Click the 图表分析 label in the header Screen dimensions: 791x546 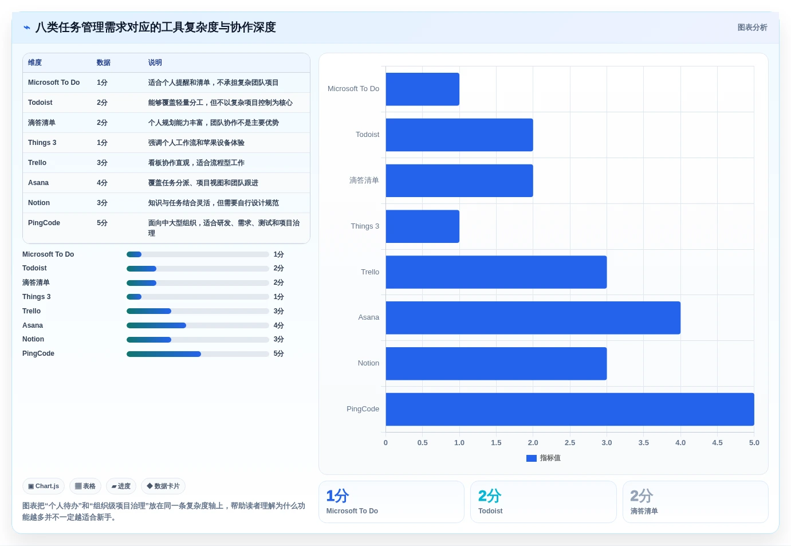click(x=752, y=28)
